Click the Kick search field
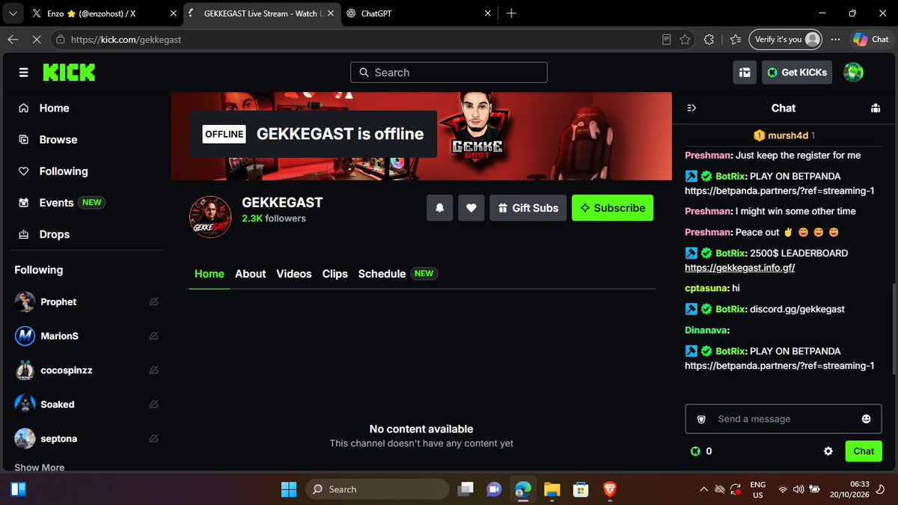This screenshot has height=505, width=898. 449,73
